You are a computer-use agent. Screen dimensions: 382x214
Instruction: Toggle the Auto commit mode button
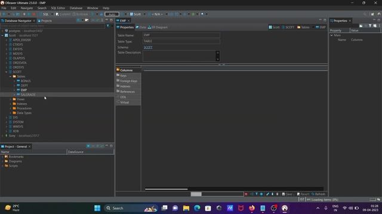[x=112, y=14]
